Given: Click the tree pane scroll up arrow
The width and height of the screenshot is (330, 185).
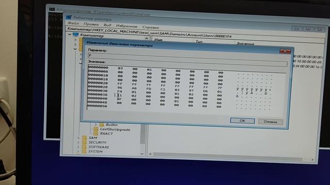Looking at the screenshot, I should [x=146, y=39].
